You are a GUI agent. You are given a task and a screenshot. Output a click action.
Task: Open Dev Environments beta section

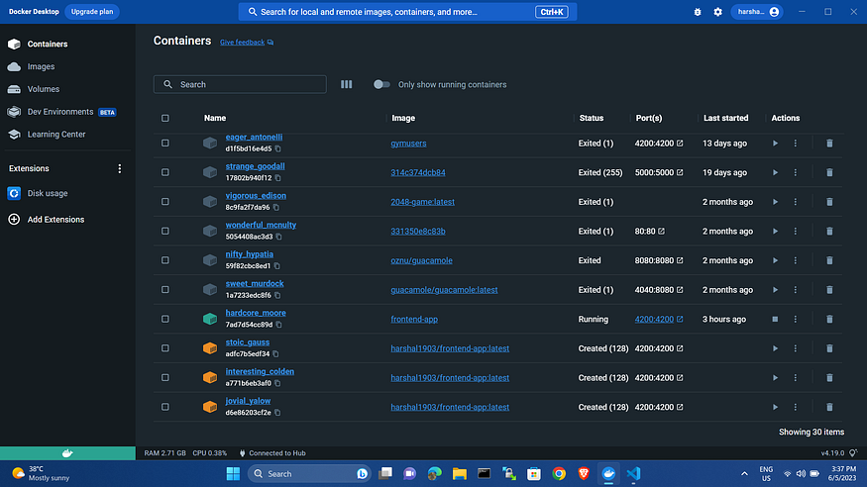point(61,112)
